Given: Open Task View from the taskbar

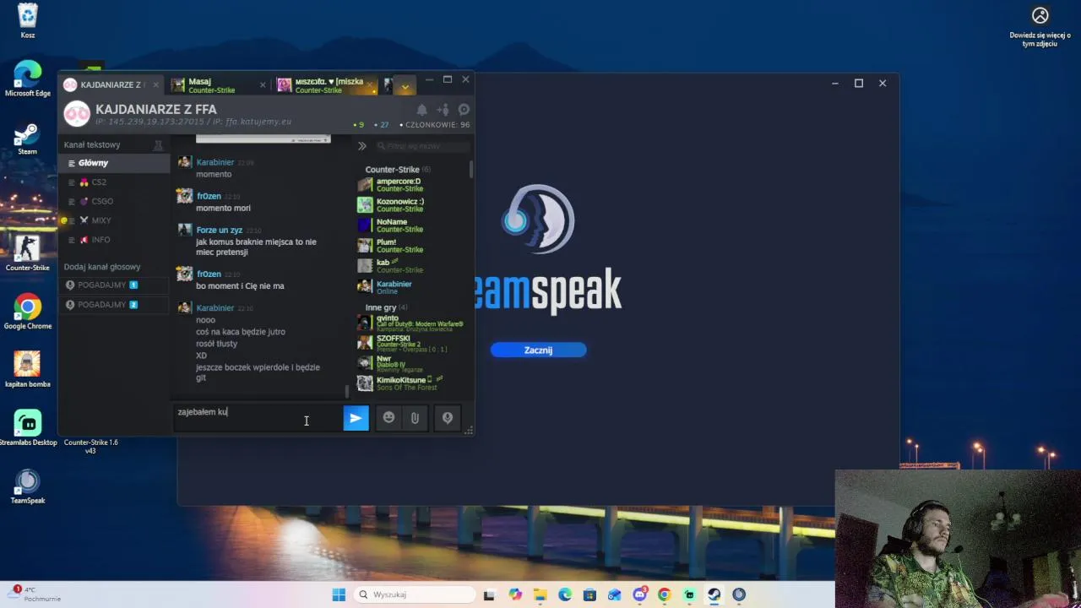Looking at the screenshot, I should [489, 594].
